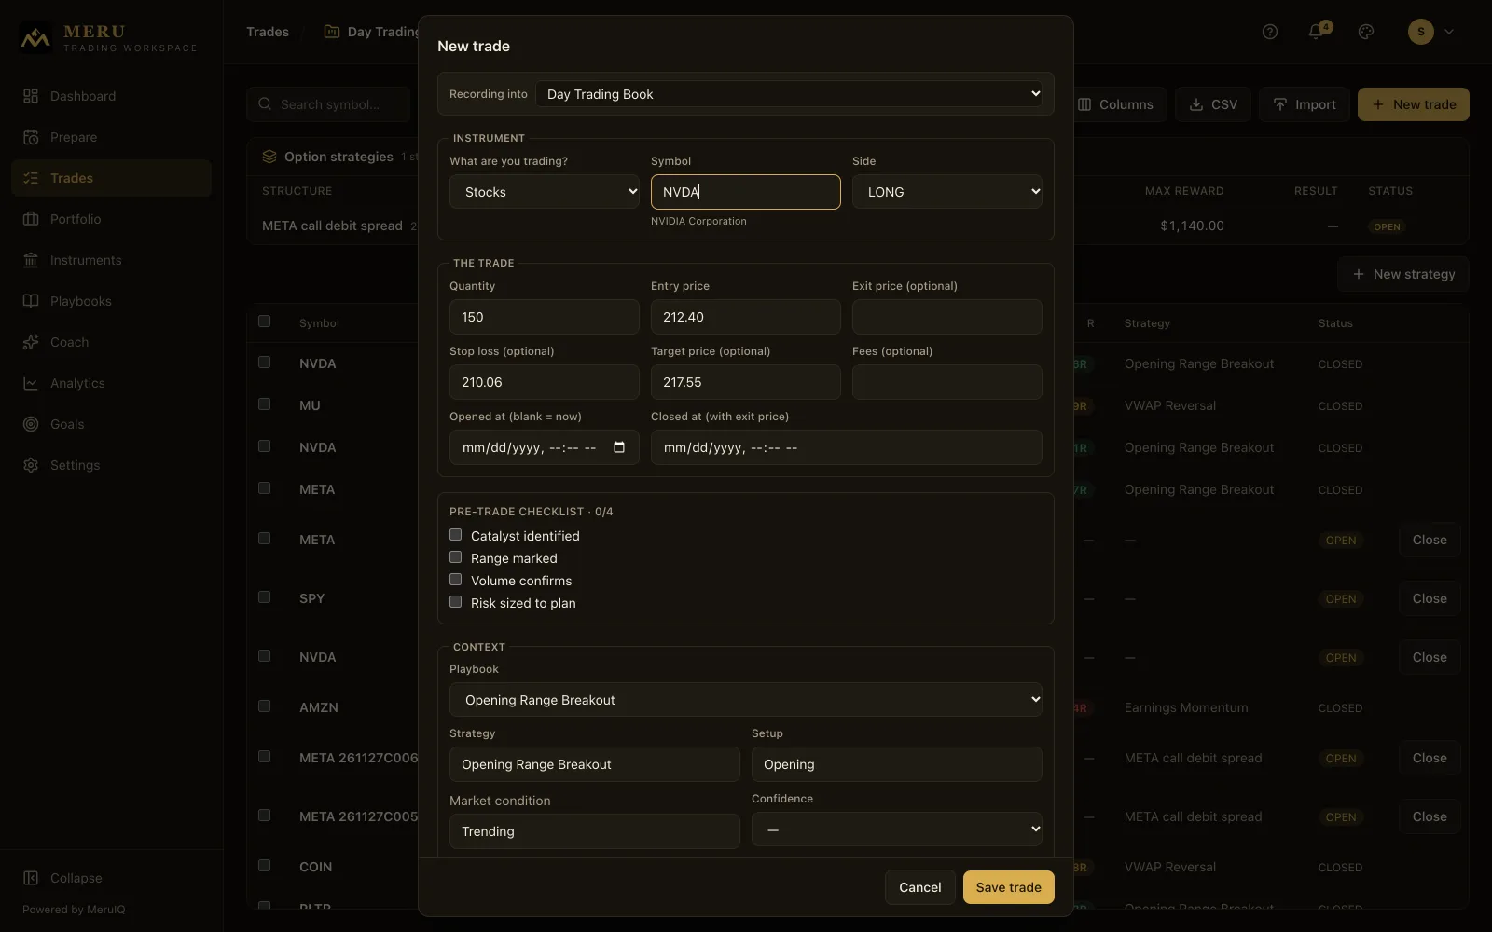Click the user avatar S
Viewport: 1492px width, 932px height.
coord(1421,32)
